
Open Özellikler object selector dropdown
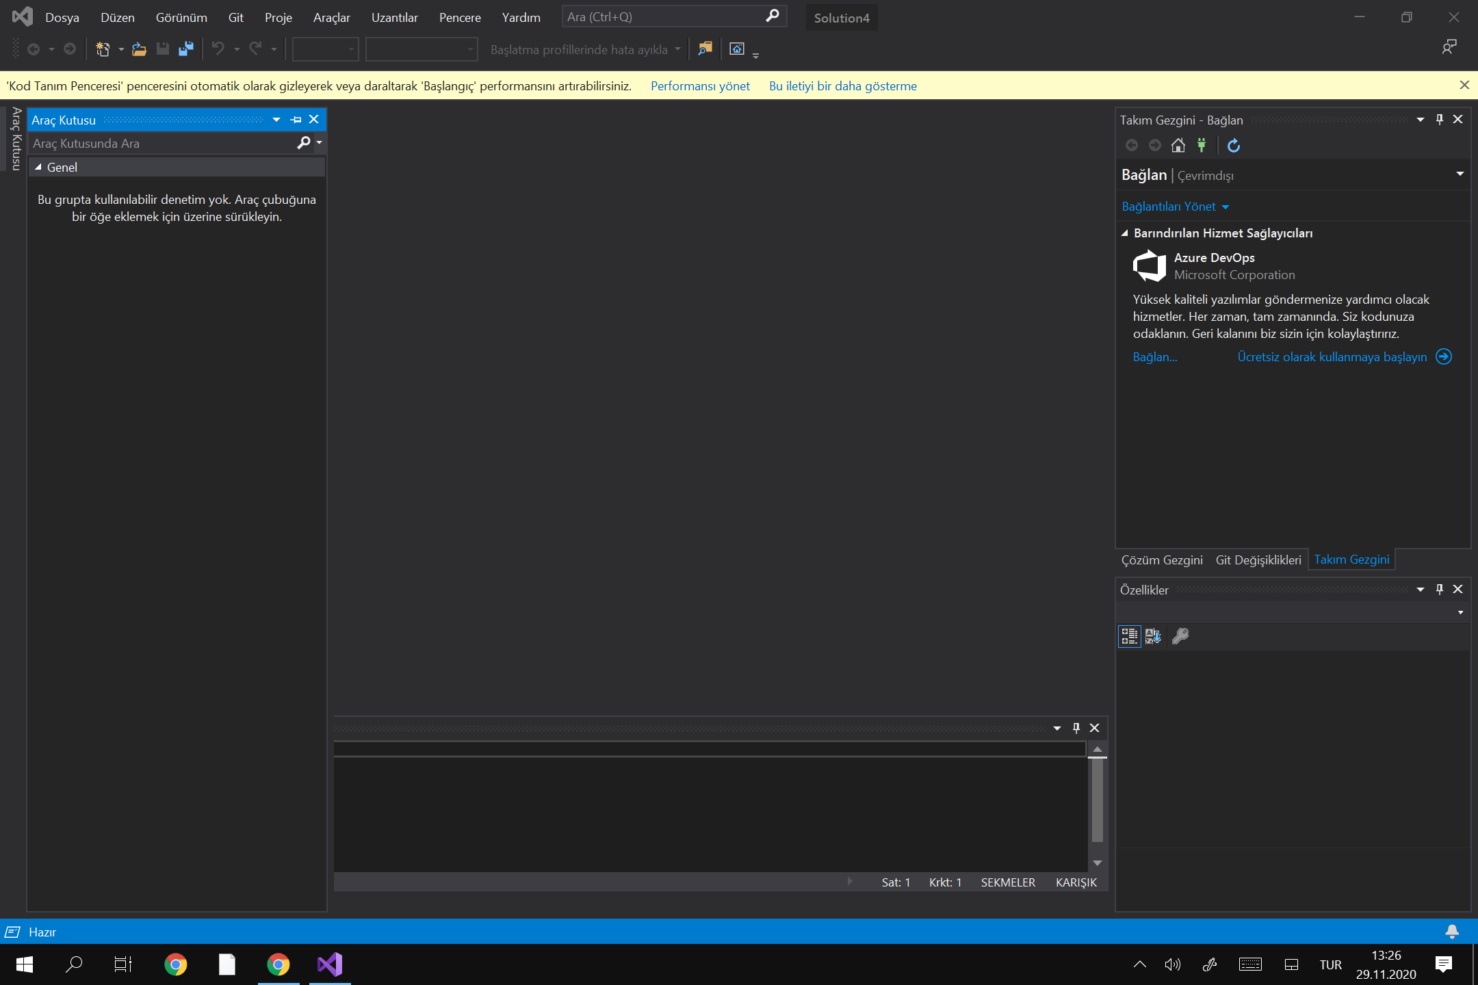[x=1460, y=612]
